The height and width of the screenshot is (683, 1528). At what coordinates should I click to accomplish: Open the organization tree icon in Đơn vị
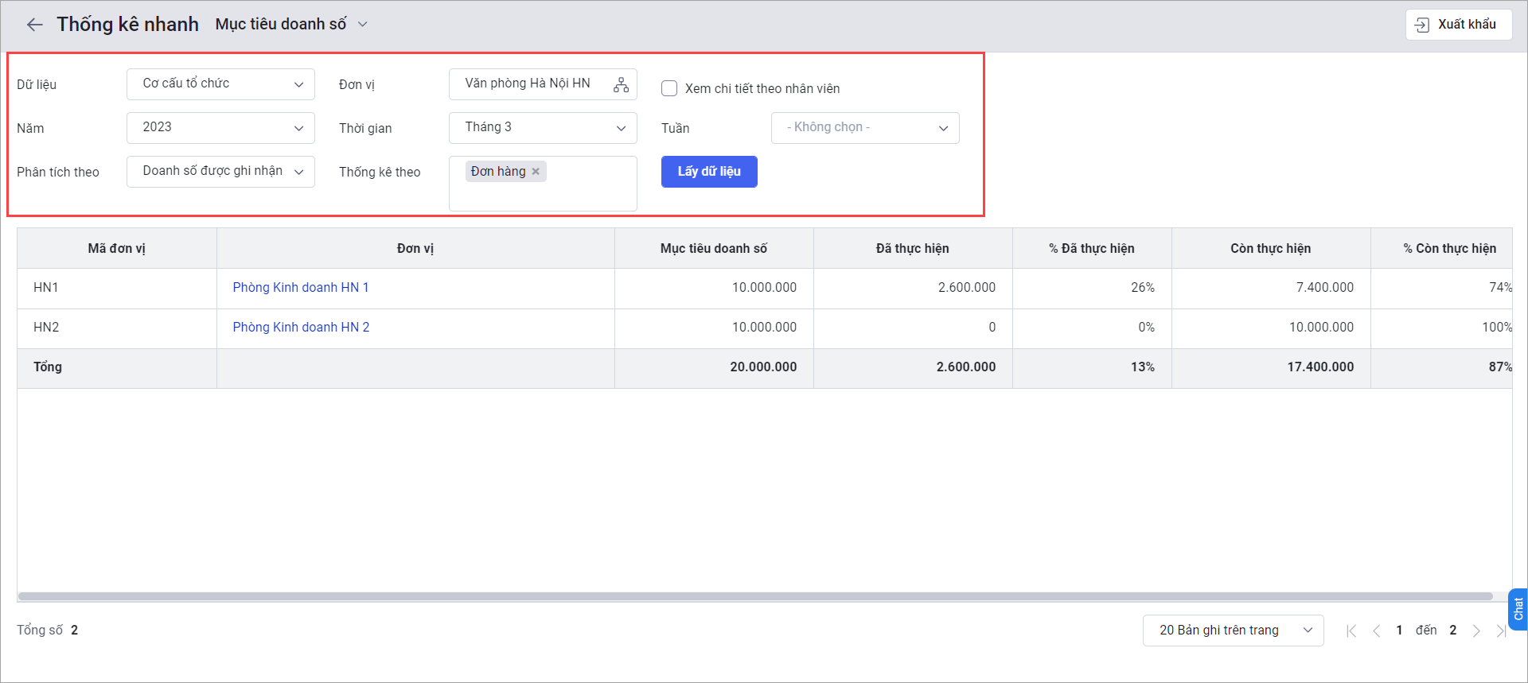pos(621,84)
